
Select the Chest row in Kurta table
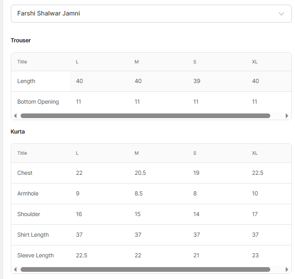click(x=151, y=173)
